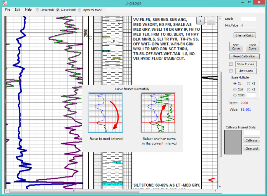Viewport: 267px width, 196px height.
Task: Click the Finish Curve button
Action: pyautogui.click(x=252, y=47)
